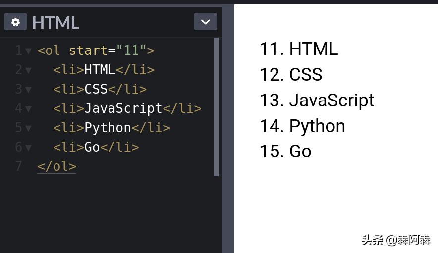Click the HTML panel title
The height and width of the screenshot is (253, 438).
55,22
